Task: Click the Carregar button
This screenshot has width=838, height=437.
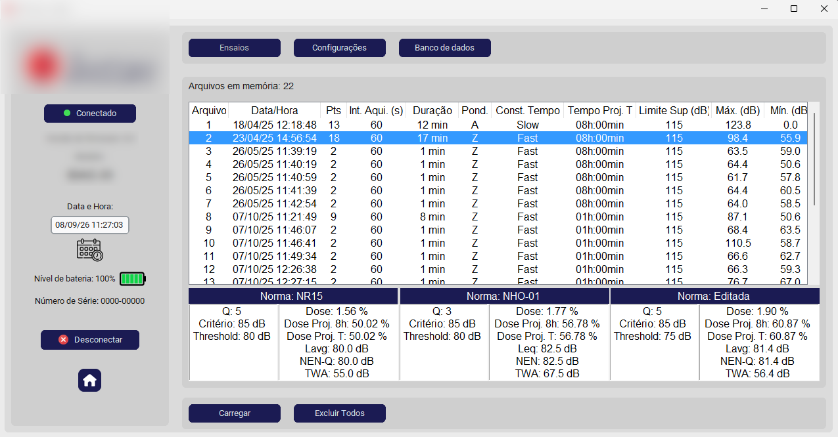Action: pyautogui.click(x=235, y=413)
